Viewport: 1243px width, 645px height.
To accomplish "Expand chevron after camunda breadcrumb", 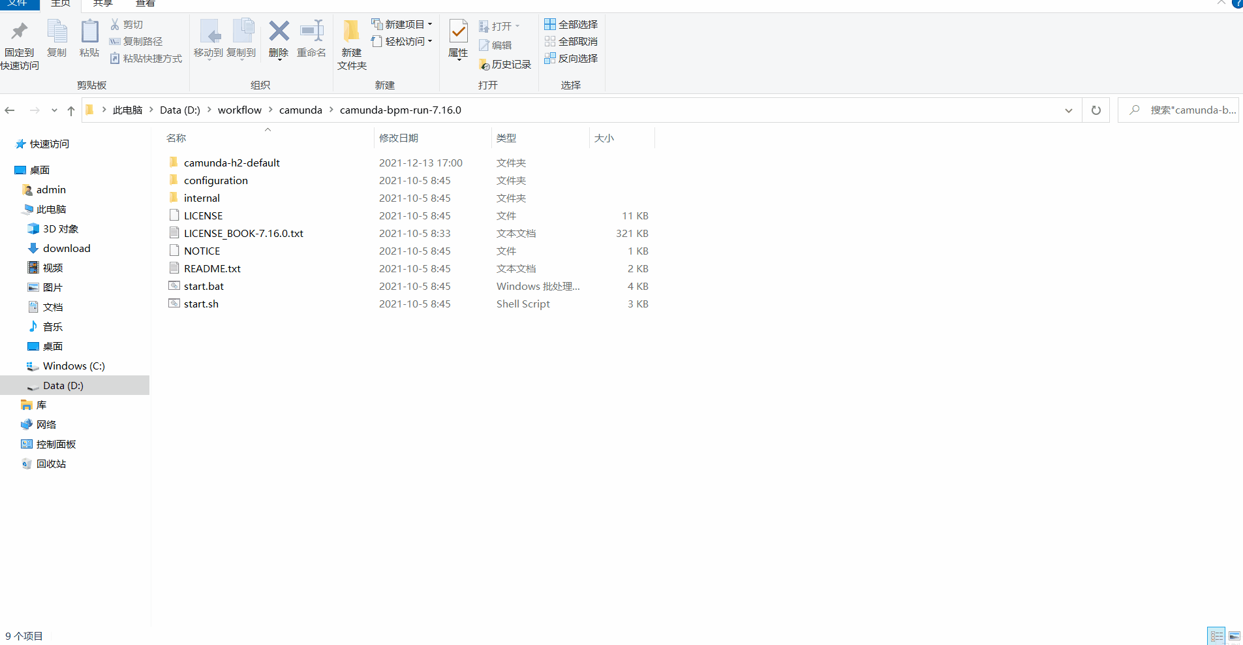I will point(331,110).
